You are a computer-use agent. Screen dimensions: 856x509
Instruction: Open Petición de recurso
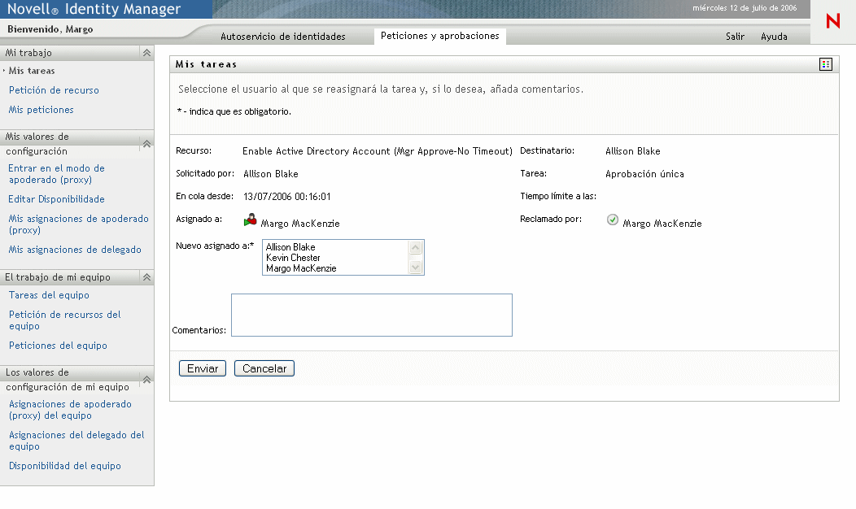tap(54, 90)
